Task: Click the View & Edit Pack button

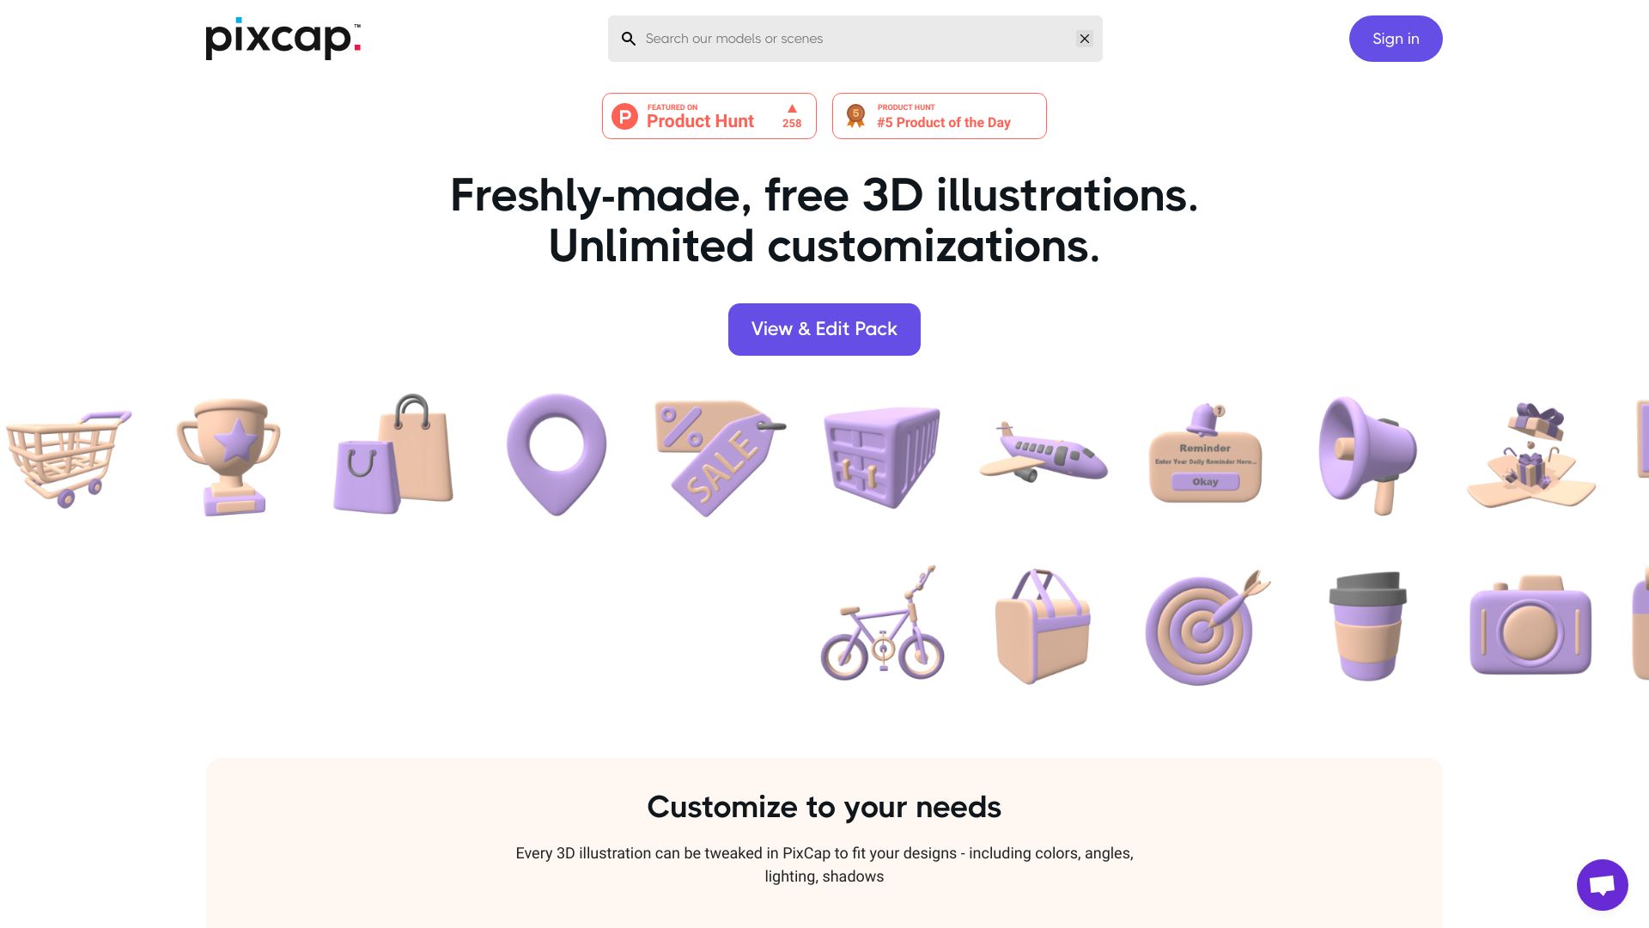Action: 824,328
